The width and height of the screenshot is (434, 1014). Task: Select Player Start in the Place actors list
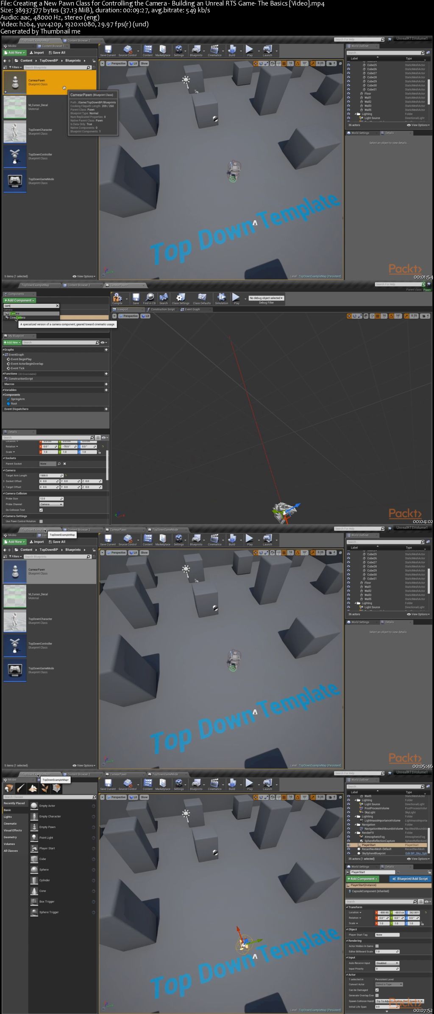coord(62,848)
